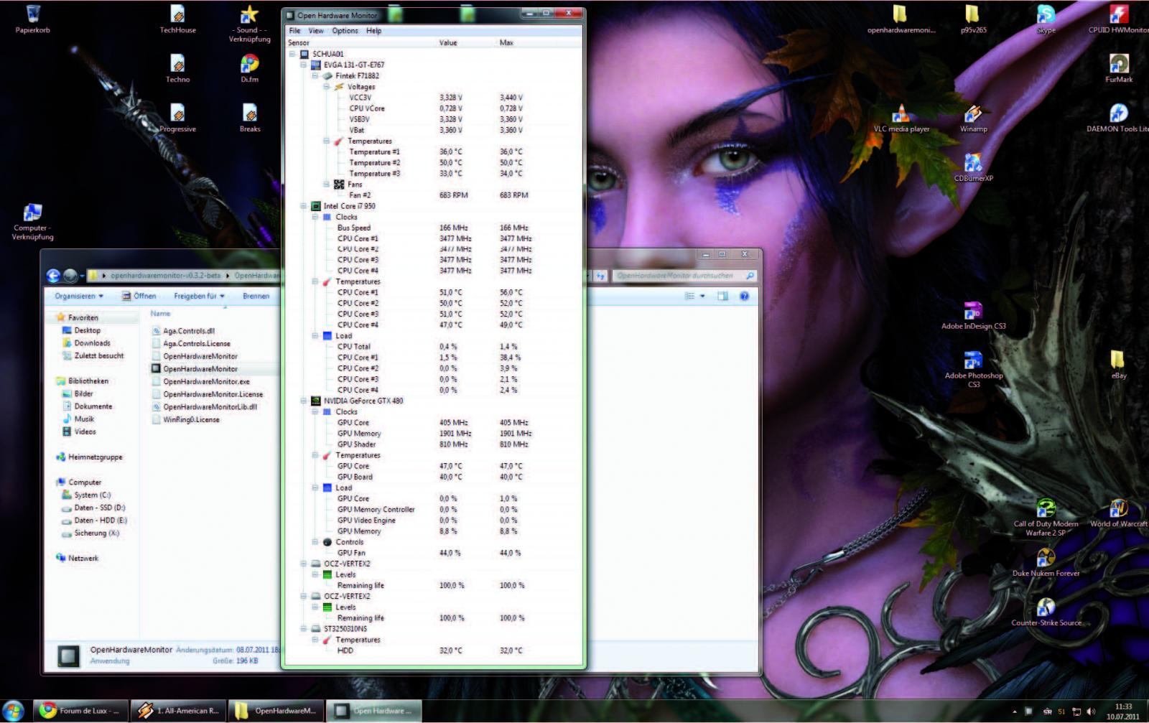Collapse the Fans group under Fintek
This screenshot has width=1149, height=723.
[x=327, y=185]
